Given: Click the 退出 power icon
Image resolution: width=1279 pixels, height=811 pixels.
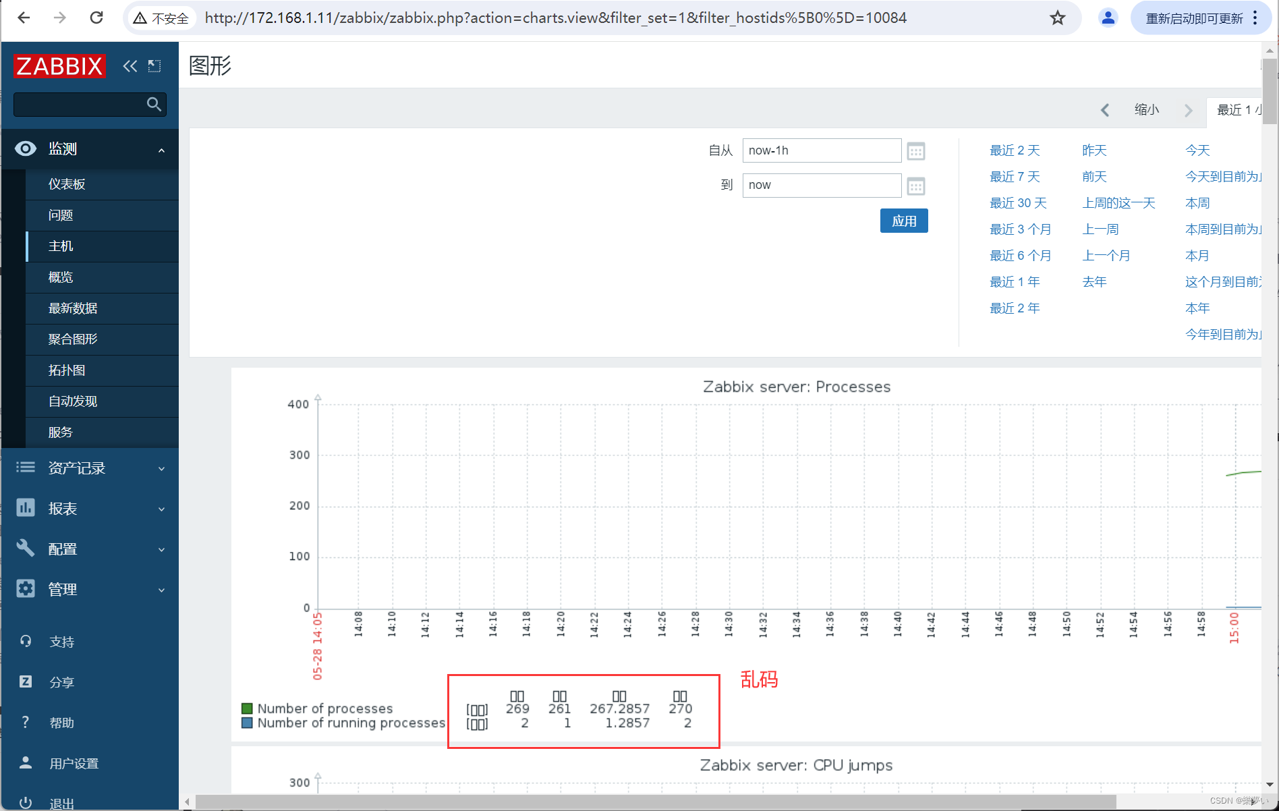Looking at the screenshot, I should pyautogui.click(x=26, y=802).
